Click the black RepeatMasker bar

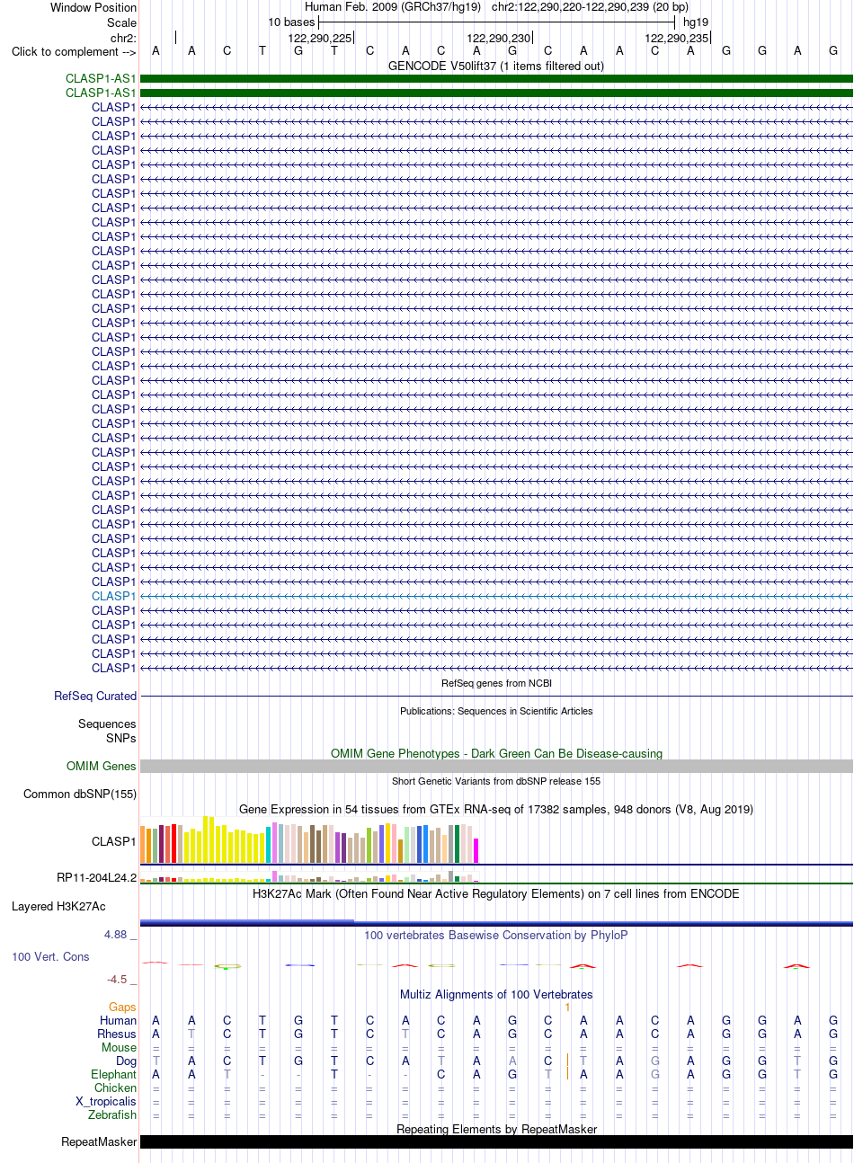point(496,1142)
